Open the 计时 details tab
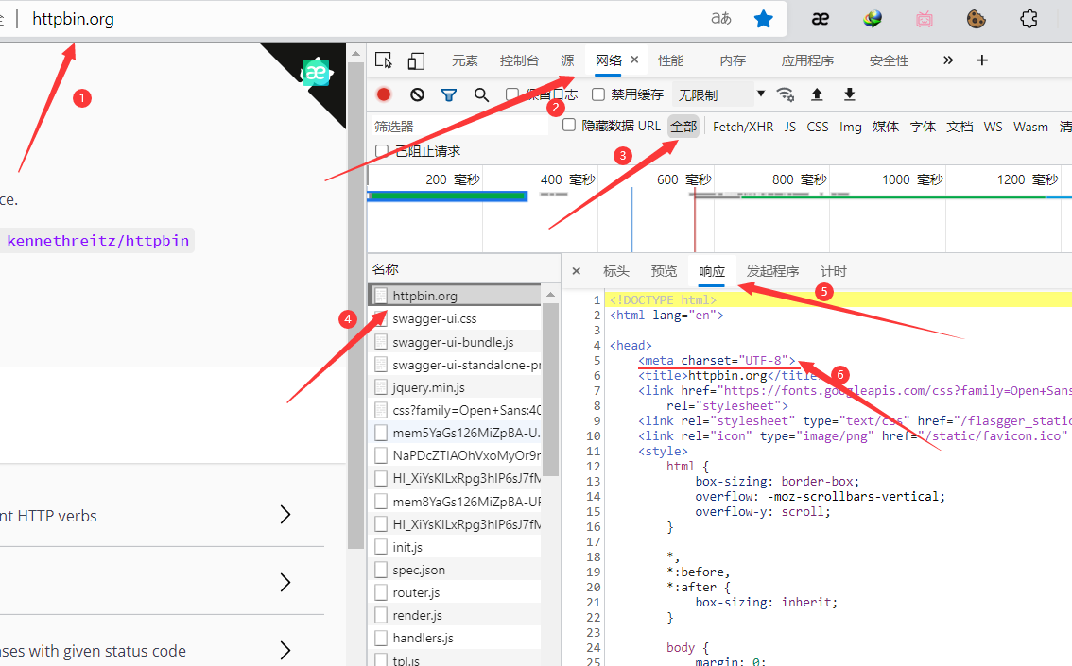 click(x=834, y=271)
